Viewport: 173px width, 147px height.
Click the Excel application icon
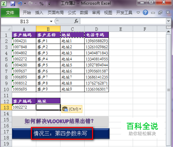coord(4,4)
